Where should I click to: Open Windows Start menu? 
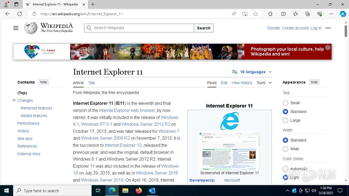tap(7, 191)
